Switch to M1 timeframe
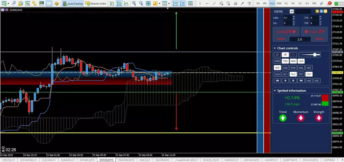 click(x=258, y=3)
